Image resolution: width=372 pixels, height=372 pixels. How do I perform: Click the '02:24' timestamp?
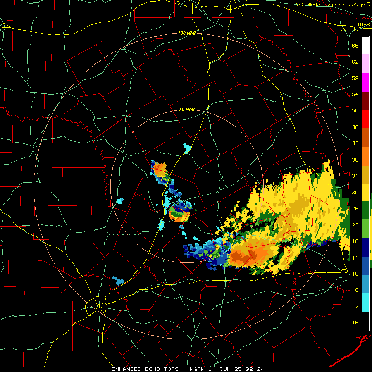coord(255,369)
